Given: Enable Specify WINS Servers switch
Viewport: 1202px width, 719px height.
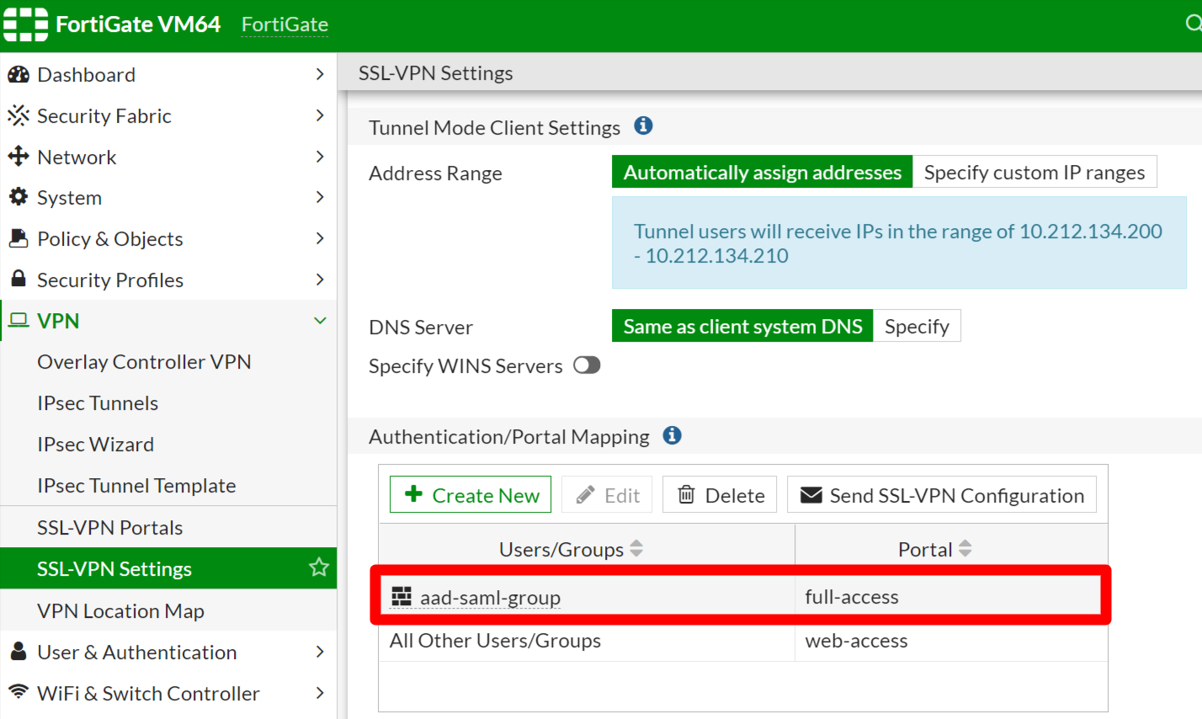Looking at the screenshot, I should coord(587,365).
